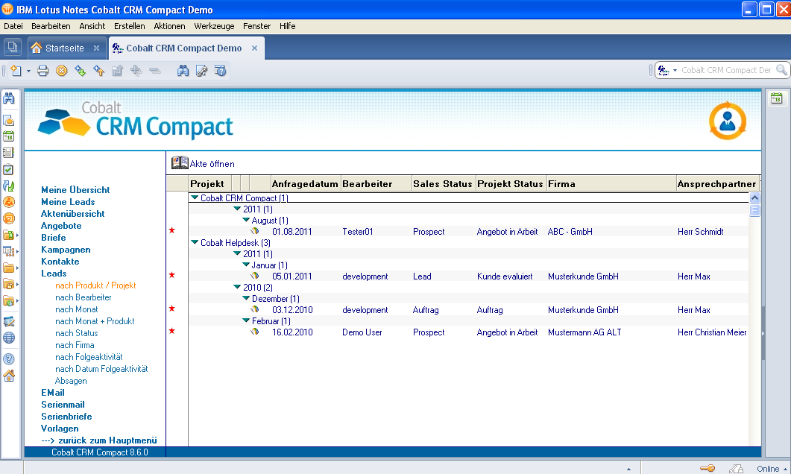791x474 pixels.
Task: Open the Kampagnen navigation entry
Action: (x=66, y=250)
